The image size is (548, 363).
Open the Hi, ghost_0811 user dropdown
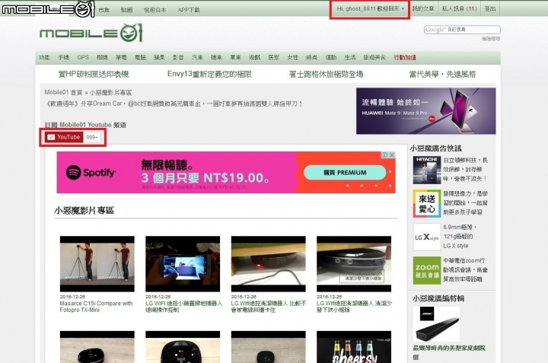[x=370, y=8]
